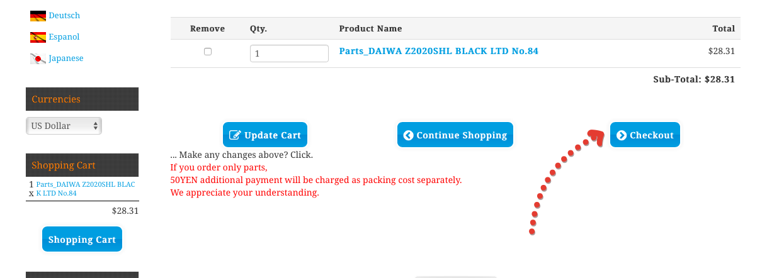Click the Spanish flag icon
Screen dimensions: 767x278
click(x=38, y=37)
